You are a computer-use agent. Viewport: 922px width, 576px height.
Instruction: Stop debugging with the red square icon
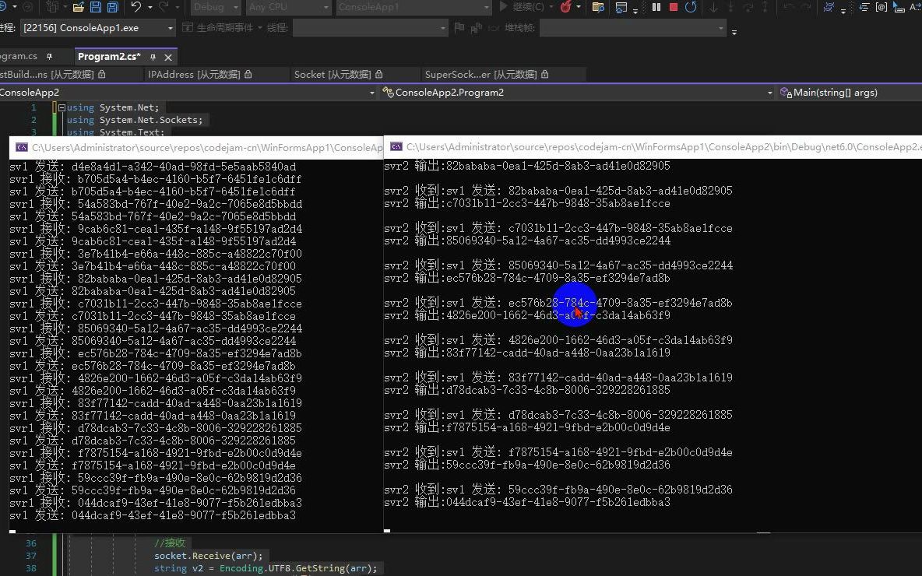click(x=672, y=7)
